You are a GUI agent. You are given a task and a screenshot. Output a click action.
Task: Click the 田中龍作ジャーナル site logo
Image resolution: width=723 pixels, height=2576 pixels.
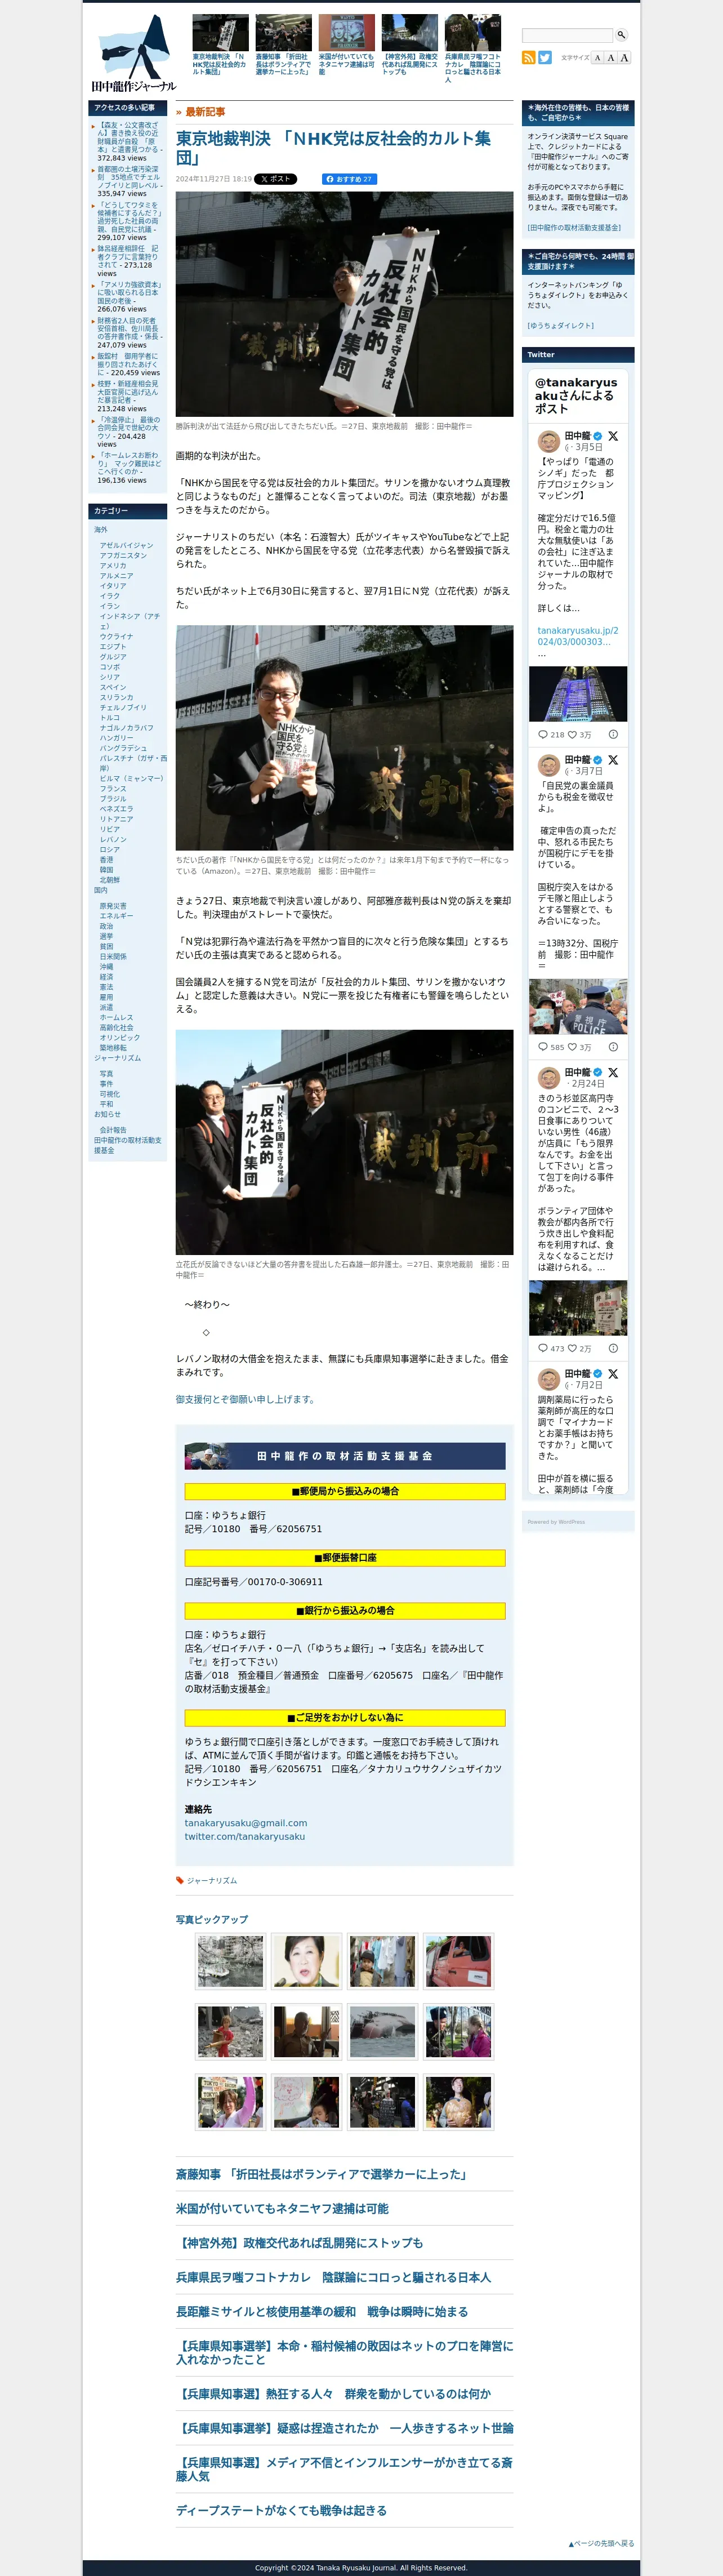tap(134, 54)
